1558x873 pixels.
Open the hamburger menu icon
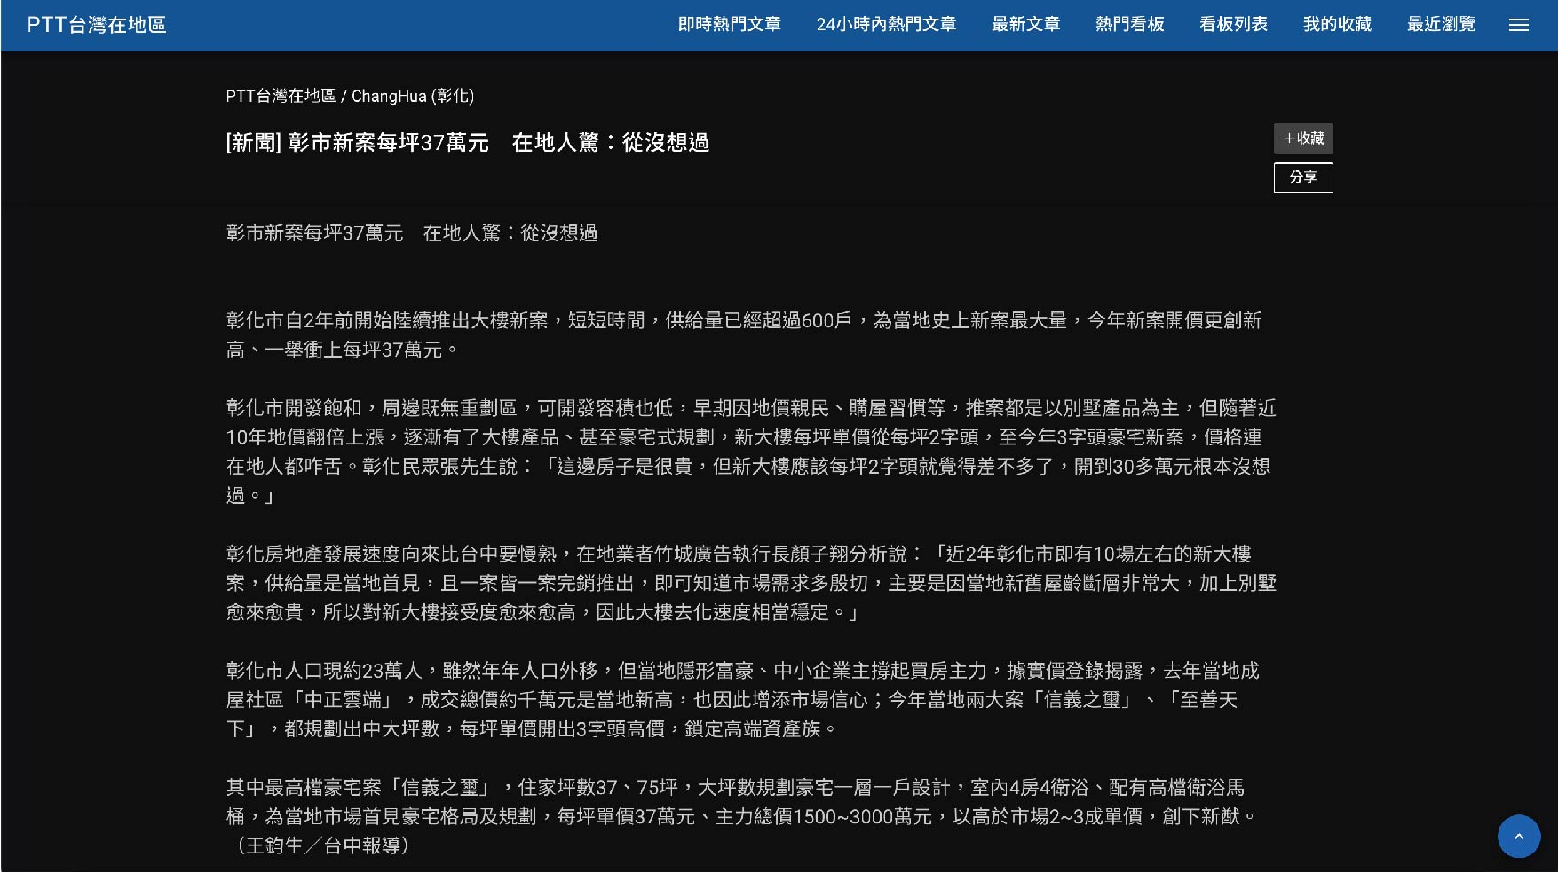[1518, 25]
